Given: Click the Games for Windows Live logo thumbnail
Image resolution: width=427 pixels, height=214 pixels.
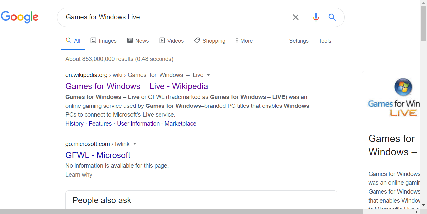Looking at the screenshot, I should 394,98.
